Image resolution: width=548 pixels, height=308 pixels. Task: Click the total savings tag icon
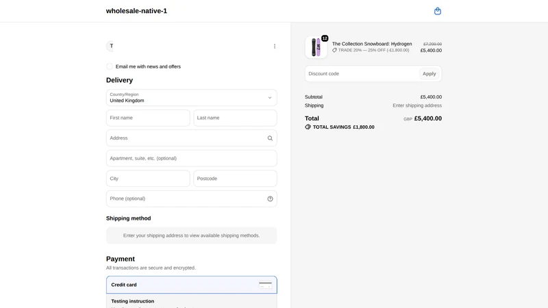(x=308, y=127)
